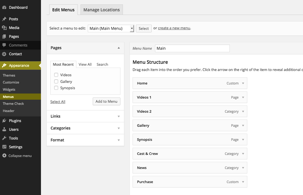Click the Comments speech bubble icon
Image resolution: width=303 pixels, height=195 pixels.
point(4,45)
